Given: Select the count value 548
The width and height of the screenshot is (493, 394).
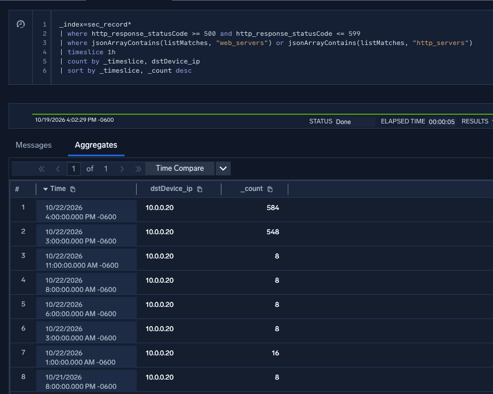Looking at the screenshot, I should pos(273,232).
